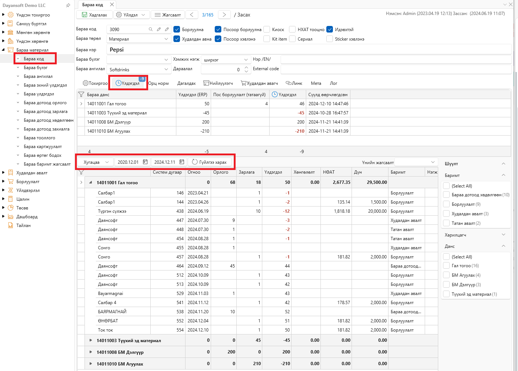Viewport: 518px width, 371px height.
Task: Expand the Харилцагч filter section
Action: pyautogui.click(x=503, y=235)
